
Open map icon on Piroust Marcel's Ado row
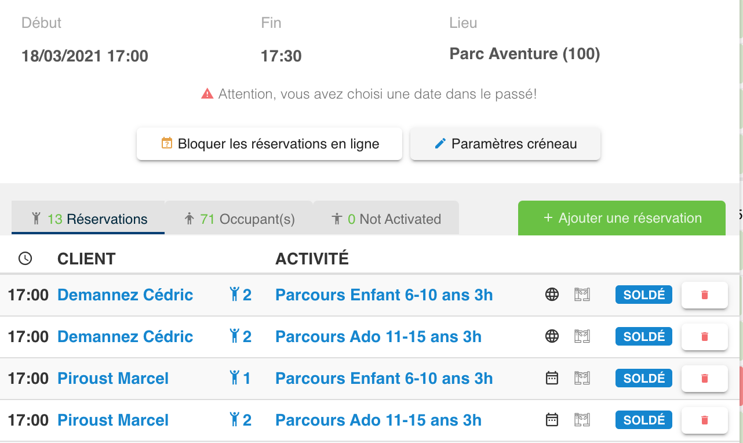coord(582,420)
